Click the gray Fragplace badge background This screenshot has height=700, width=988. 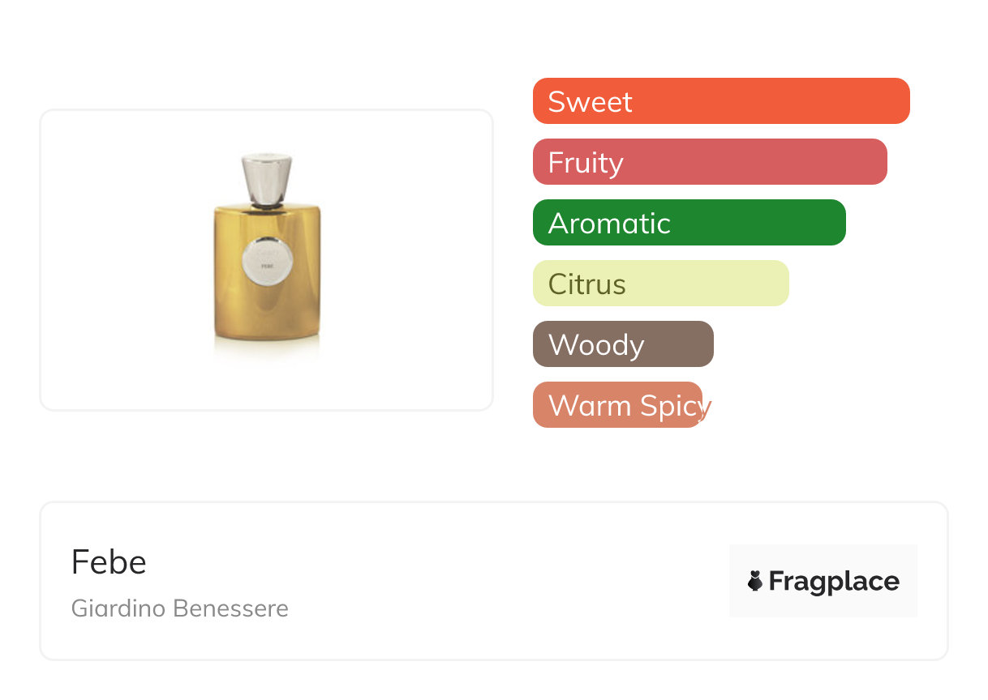pos(823,559)
